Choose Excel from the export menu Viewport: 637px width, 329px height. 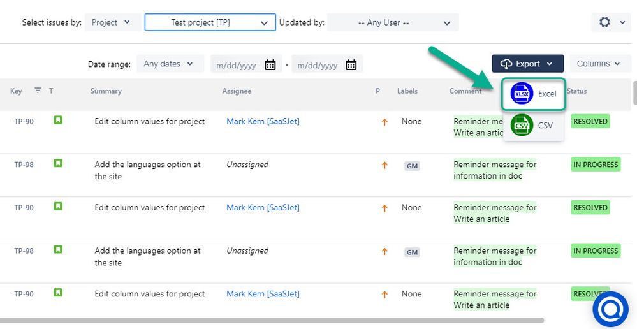(547, 94)
